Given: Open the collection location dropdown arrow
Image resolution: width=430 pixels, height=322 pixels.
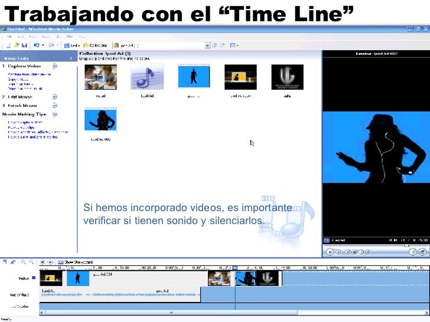Looking at the screenshot, I should (207, 45).
